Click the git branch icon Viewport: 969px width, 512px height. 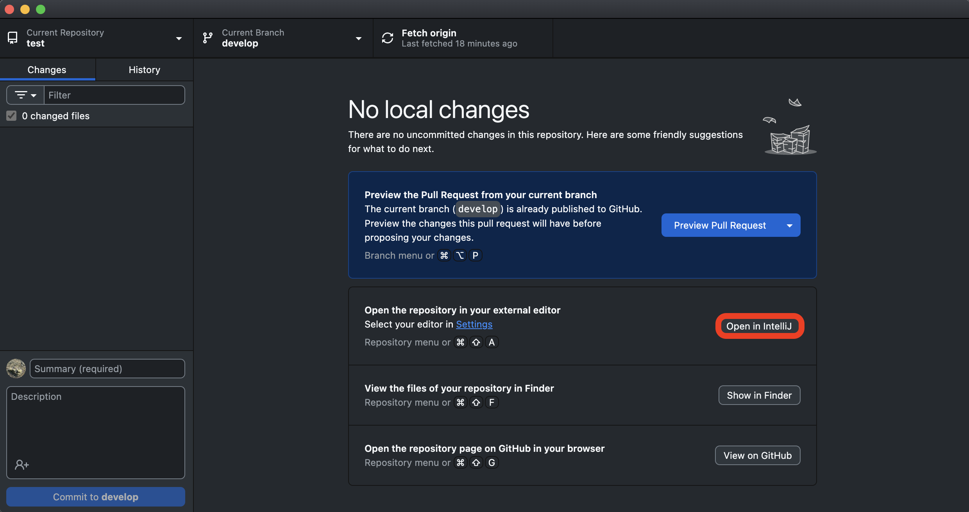coord(207,38)
